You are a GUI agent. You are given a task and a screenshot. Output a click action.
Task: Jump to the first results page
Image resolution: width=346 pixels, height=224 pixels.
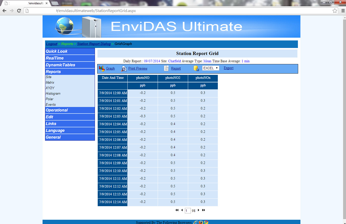[177, 210]
